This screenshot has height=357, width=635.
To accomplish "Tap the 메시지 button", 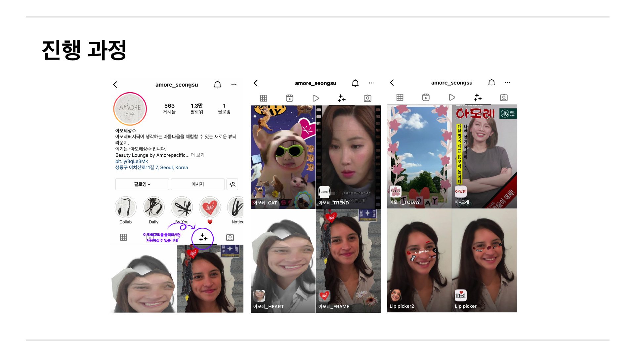I will 198,184.
